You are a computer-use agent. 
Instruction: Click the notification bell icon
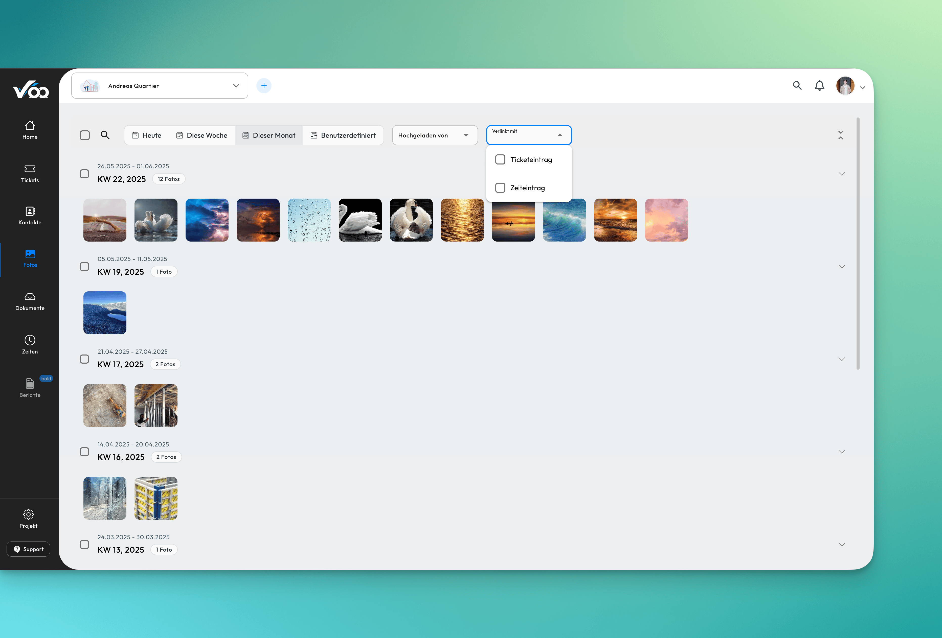[x=819, y=85]
